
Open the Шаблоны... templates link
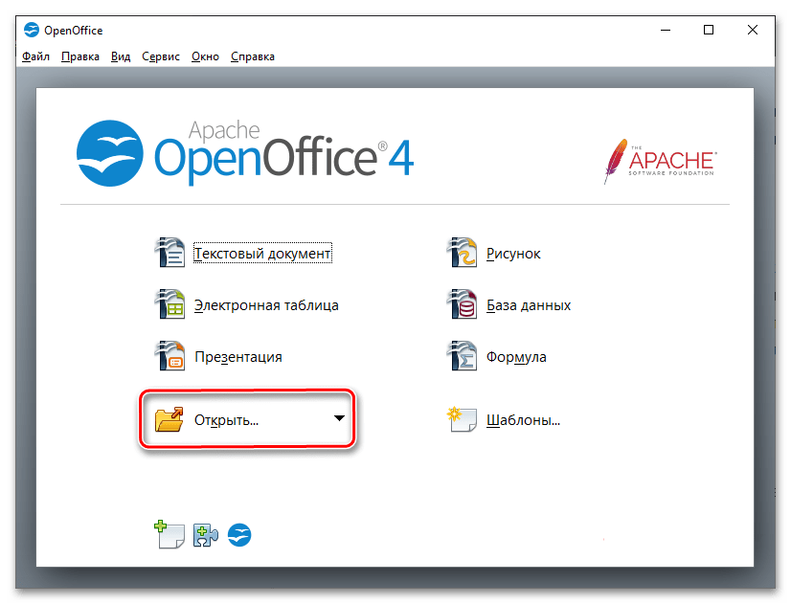pyautogui.click(x=523, y=420)
